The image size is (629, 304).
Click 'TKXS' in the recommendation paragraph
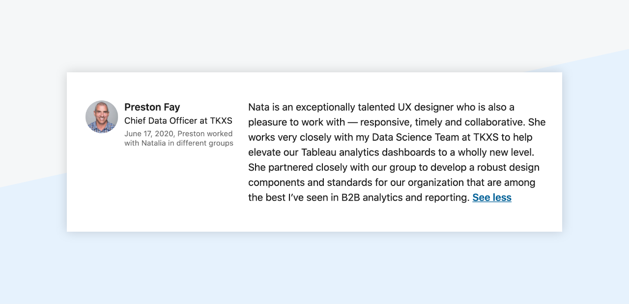point(486,137)
